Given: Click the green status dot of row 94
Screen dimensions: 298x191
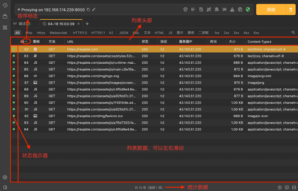Looking at the screenshot, I should pyautogui.click(x=14, y=129).
